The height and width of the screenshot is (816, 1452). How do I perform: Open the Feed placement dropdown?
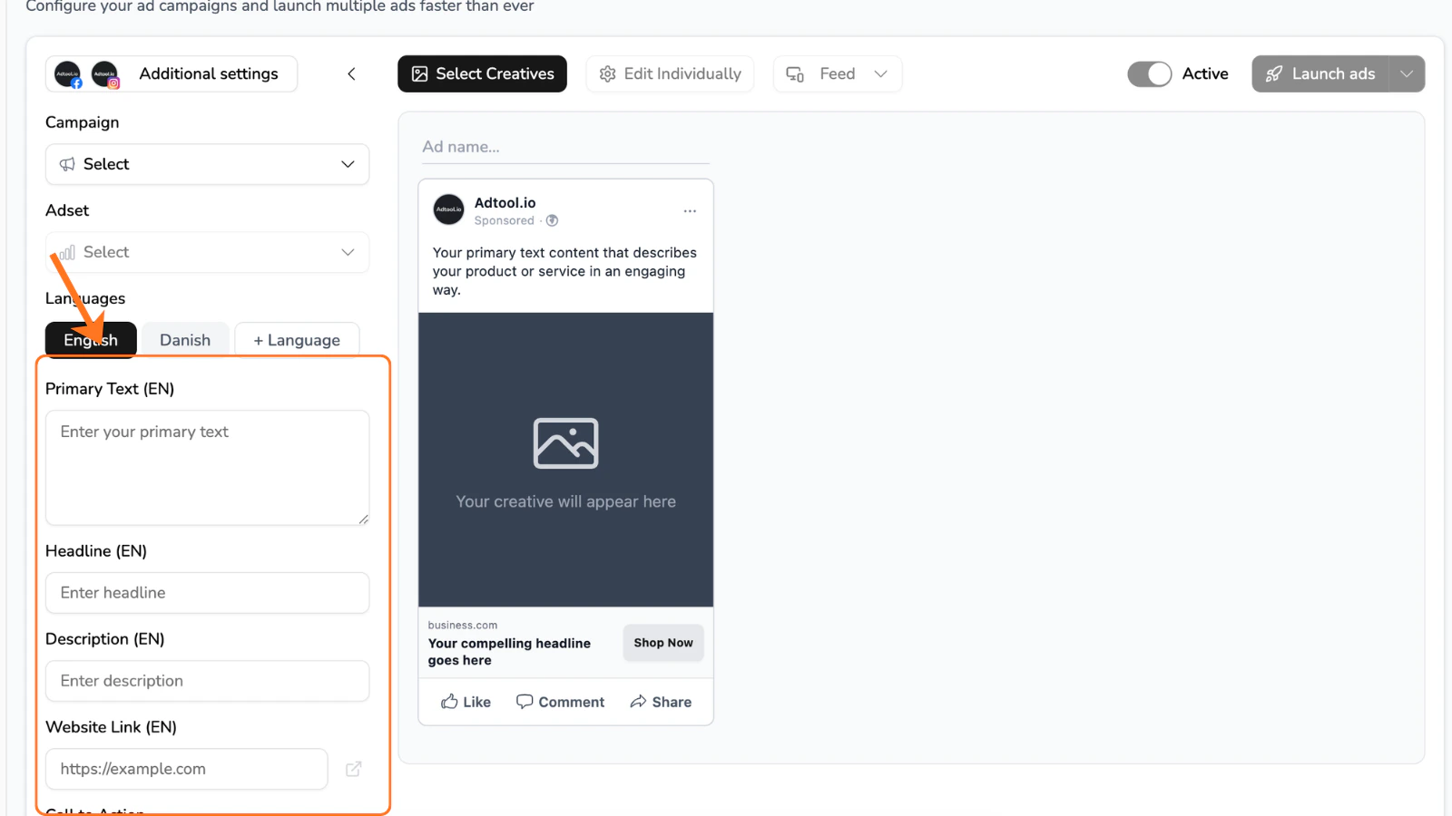pos(837,74)
